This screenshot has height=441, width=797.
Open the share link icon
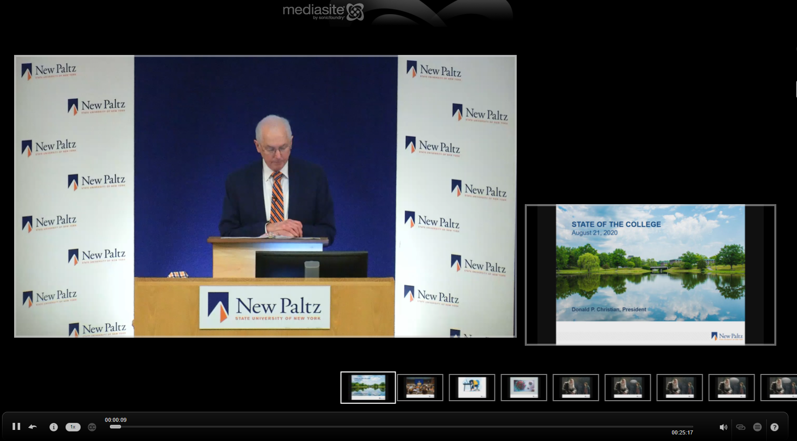(x=741, y=427)
